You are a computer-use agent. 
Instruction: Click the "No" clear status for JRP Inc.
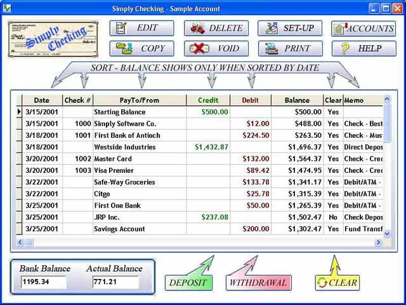333,217
